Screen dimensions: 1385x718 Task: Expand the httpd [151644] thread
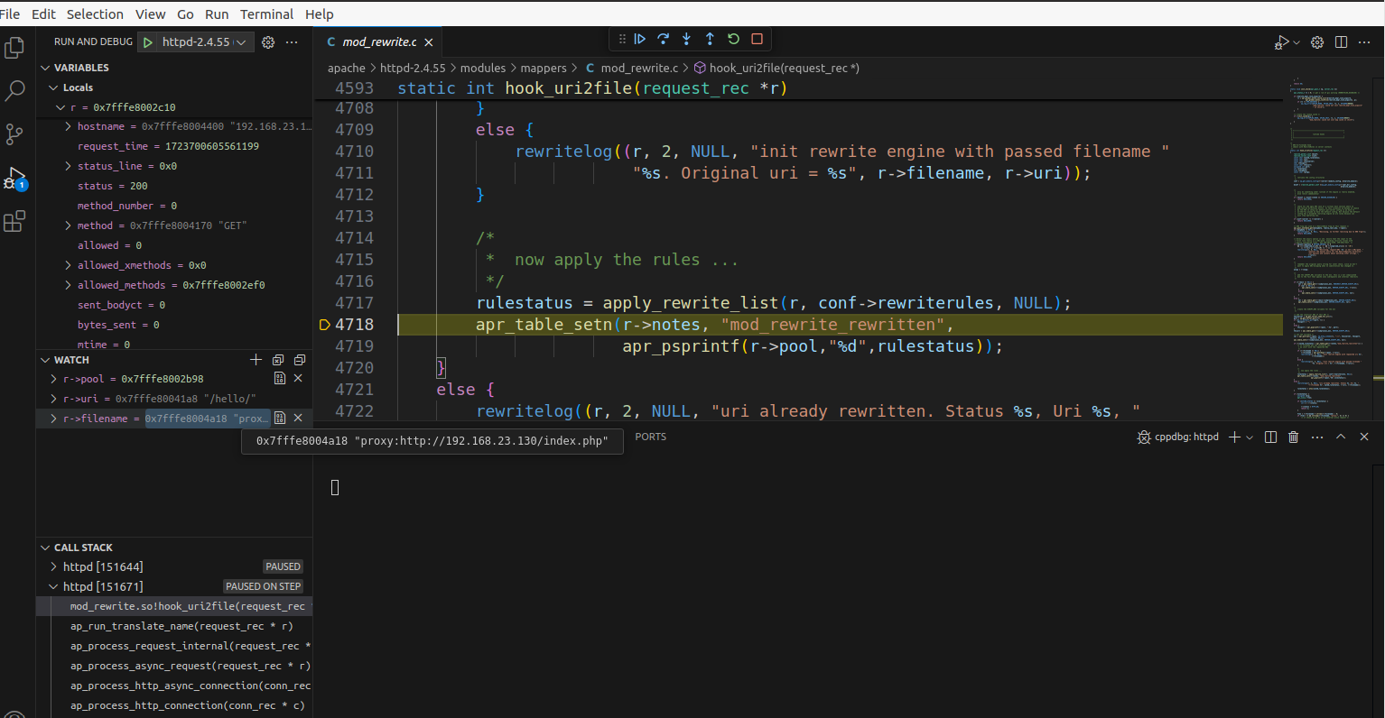[x=53, y=566]
